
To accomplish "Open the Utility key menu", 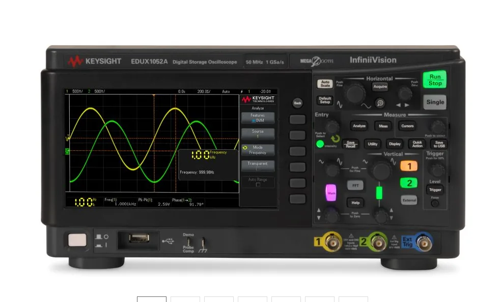I will point(372,144).
